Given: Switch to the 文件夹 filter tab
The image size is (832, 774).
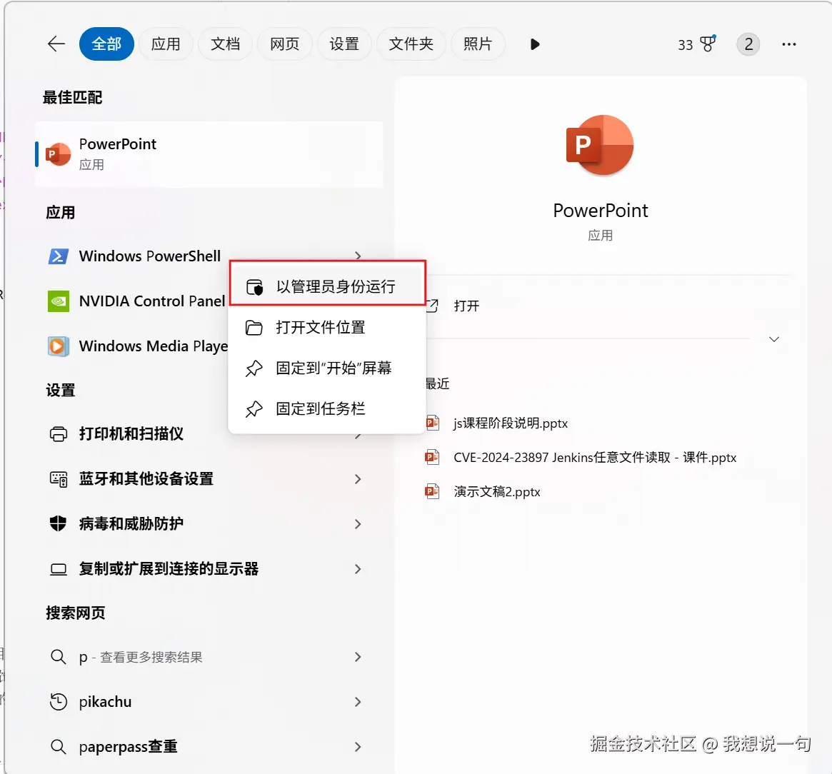Looking at the screenshot, I should (411, 44).
